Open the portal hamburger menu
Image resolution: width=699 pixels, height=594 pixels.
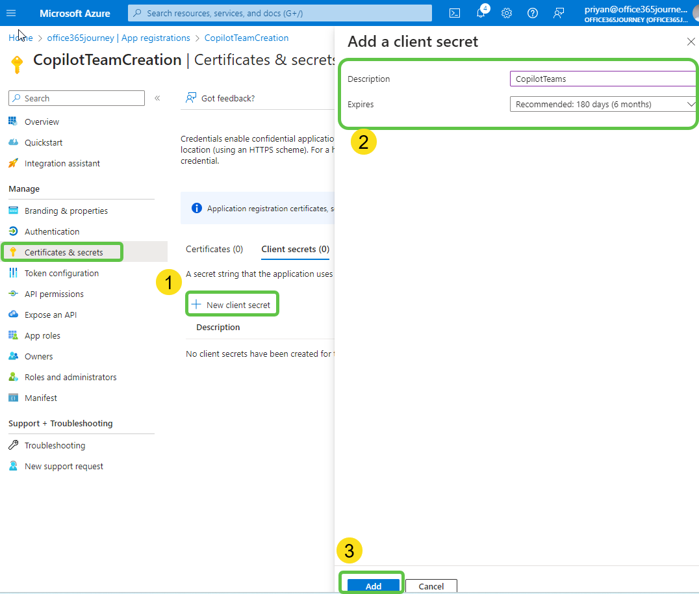[x=11, y=13]
